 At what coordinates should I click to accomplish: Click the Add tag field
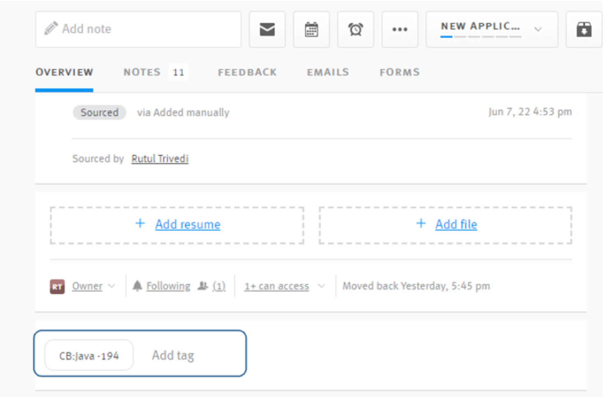click(174, 355)
